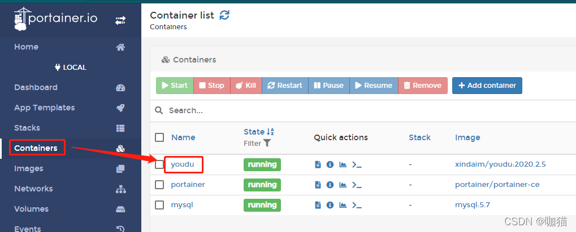Screen dimensions: 576x232
Task: View stats chart for portainer container
Action: point(343,185)
